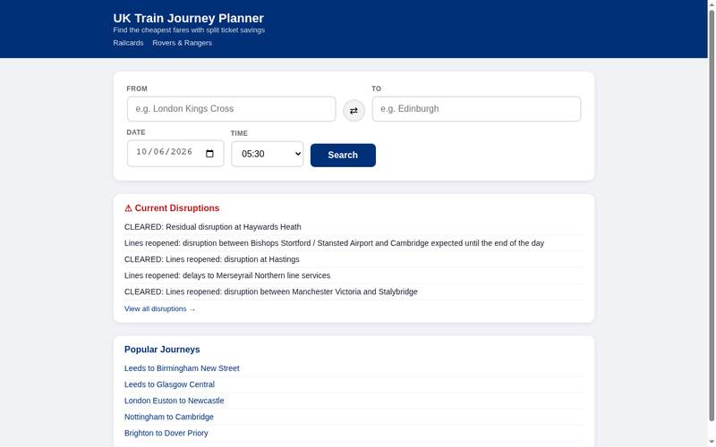Click the Manchester Victoria and Stalybridge notice
The height and width of the screenshot is (447, 716).
click(271, 291)
